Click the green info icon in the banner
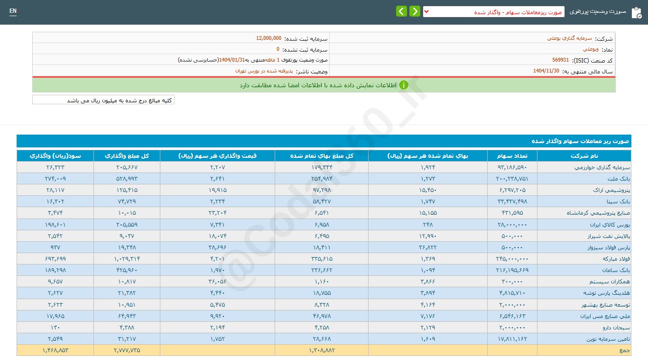Screen dimensions: 648x364 pyautogui.click(x=404, y=85)
